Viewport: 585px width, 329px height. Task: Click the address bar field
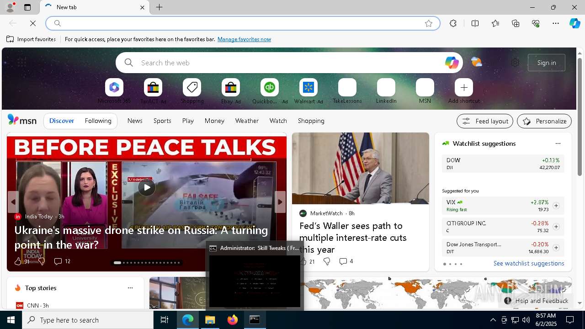(x=242, y=23)
